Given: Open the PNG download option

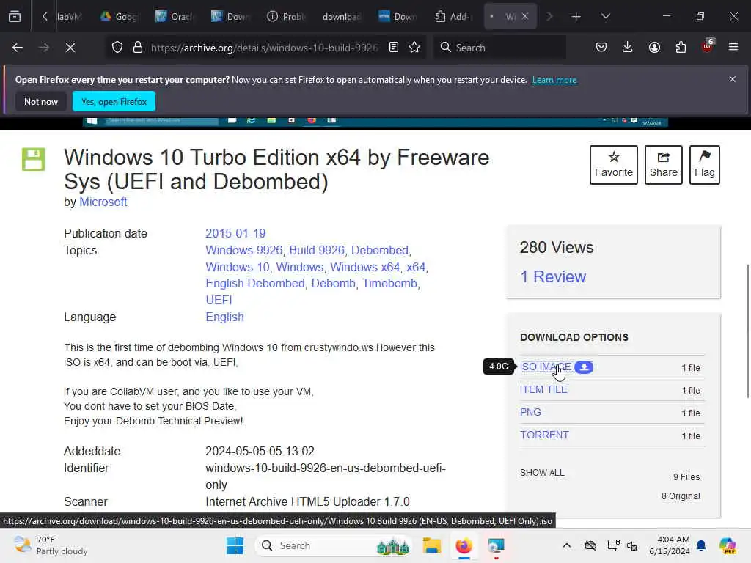Looking at the screenshot, I should 531,412.
